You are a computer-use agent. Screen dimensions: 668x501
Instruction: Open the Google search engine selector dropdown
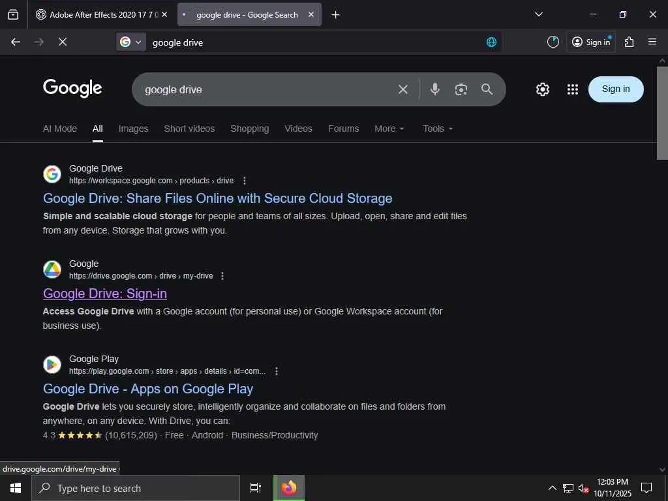click(130, 42)
